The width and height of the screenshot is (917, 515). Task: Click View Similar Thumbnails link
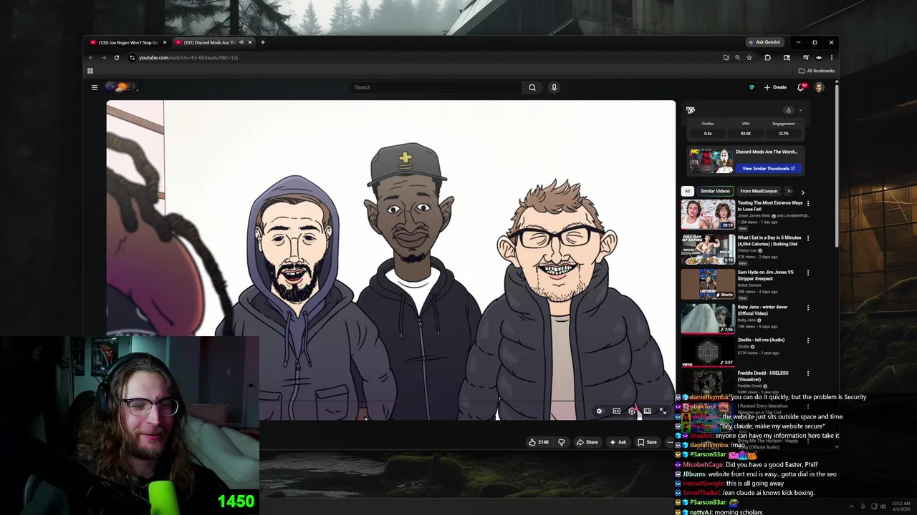click(x=768, y=168)
